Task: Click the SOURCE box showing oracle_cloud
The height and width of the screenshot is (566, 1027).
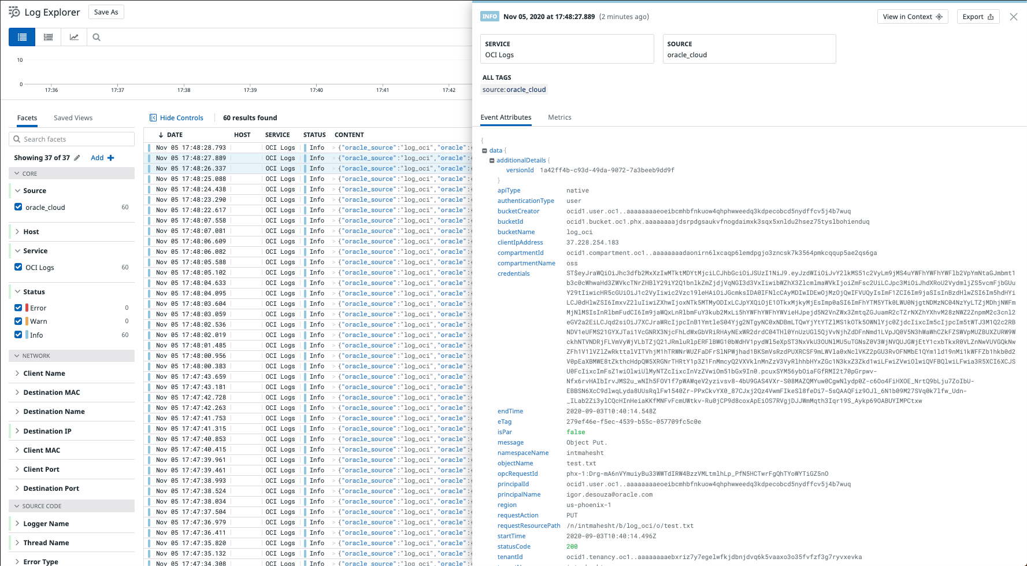Action: (749, 49)
